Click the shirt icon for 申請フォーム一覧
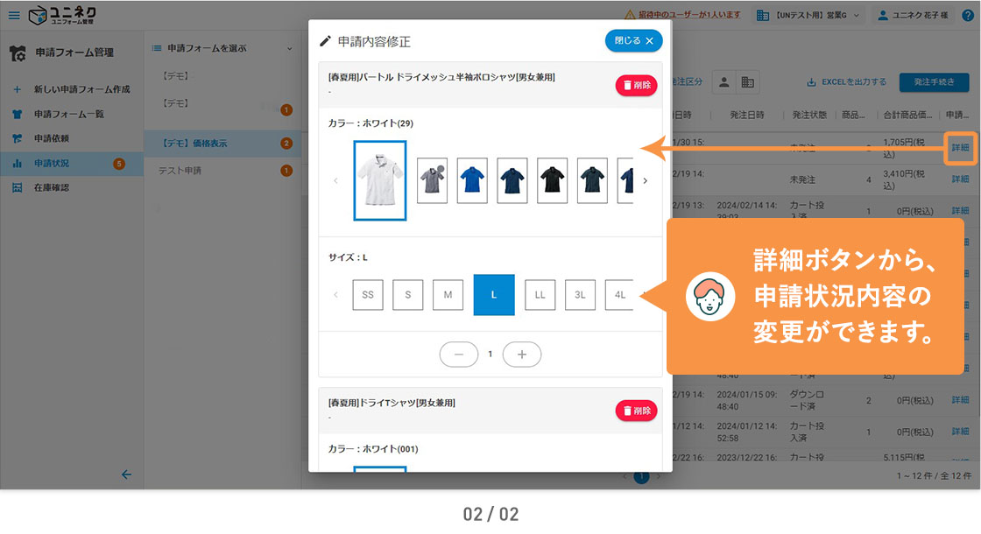The height and width of the screenshot is (534, 981). (x=17, y=114)
